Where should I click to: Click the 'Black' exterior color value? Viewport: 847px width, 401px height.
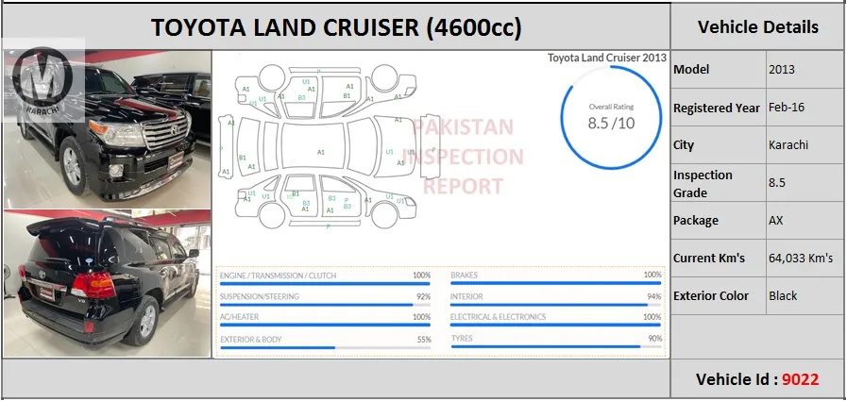[x=783, y=295]
